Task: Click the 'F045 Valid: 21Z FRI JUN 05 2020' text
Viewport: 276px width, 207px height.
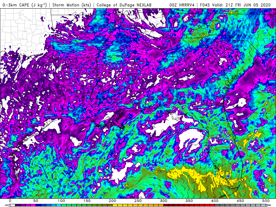Action: pos(235,5)
